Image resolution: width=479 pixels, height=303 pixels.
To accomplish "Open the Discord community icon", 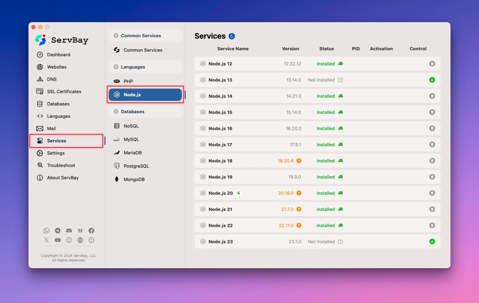I will pos(69,231).
